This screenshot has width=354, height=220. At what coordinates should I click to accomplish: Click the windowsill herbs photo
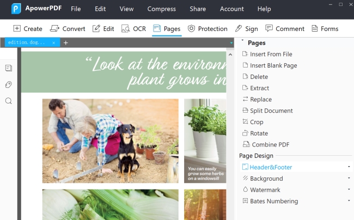(205, 141)
